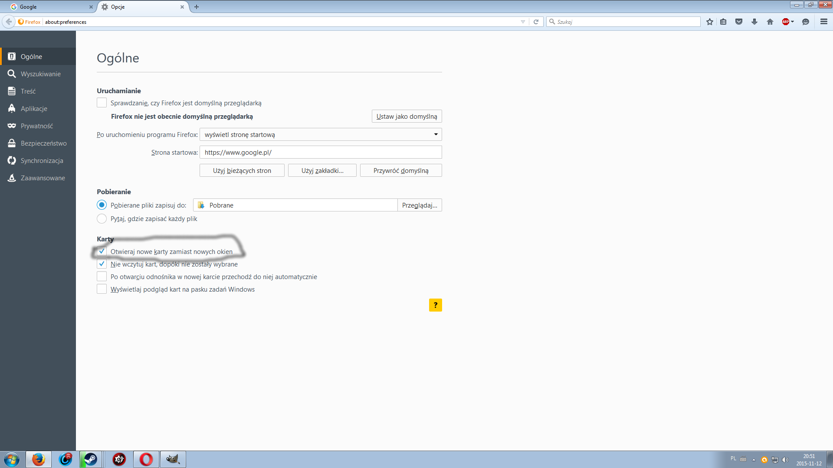Check 'Wyświetlaj podgląd kart na pasku zadań Windows'
The width and height of the screenshot is (833, 468).
(x=102, y=289)
